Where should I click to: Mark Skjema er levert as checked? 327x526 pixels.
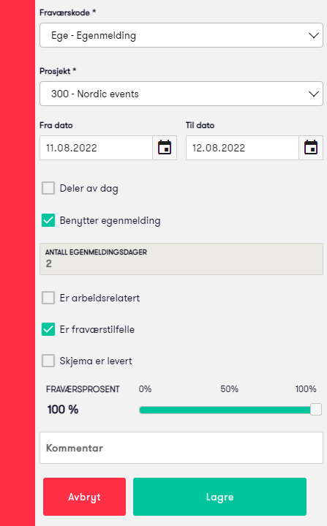pyautogui.click(x=48, y=361)
